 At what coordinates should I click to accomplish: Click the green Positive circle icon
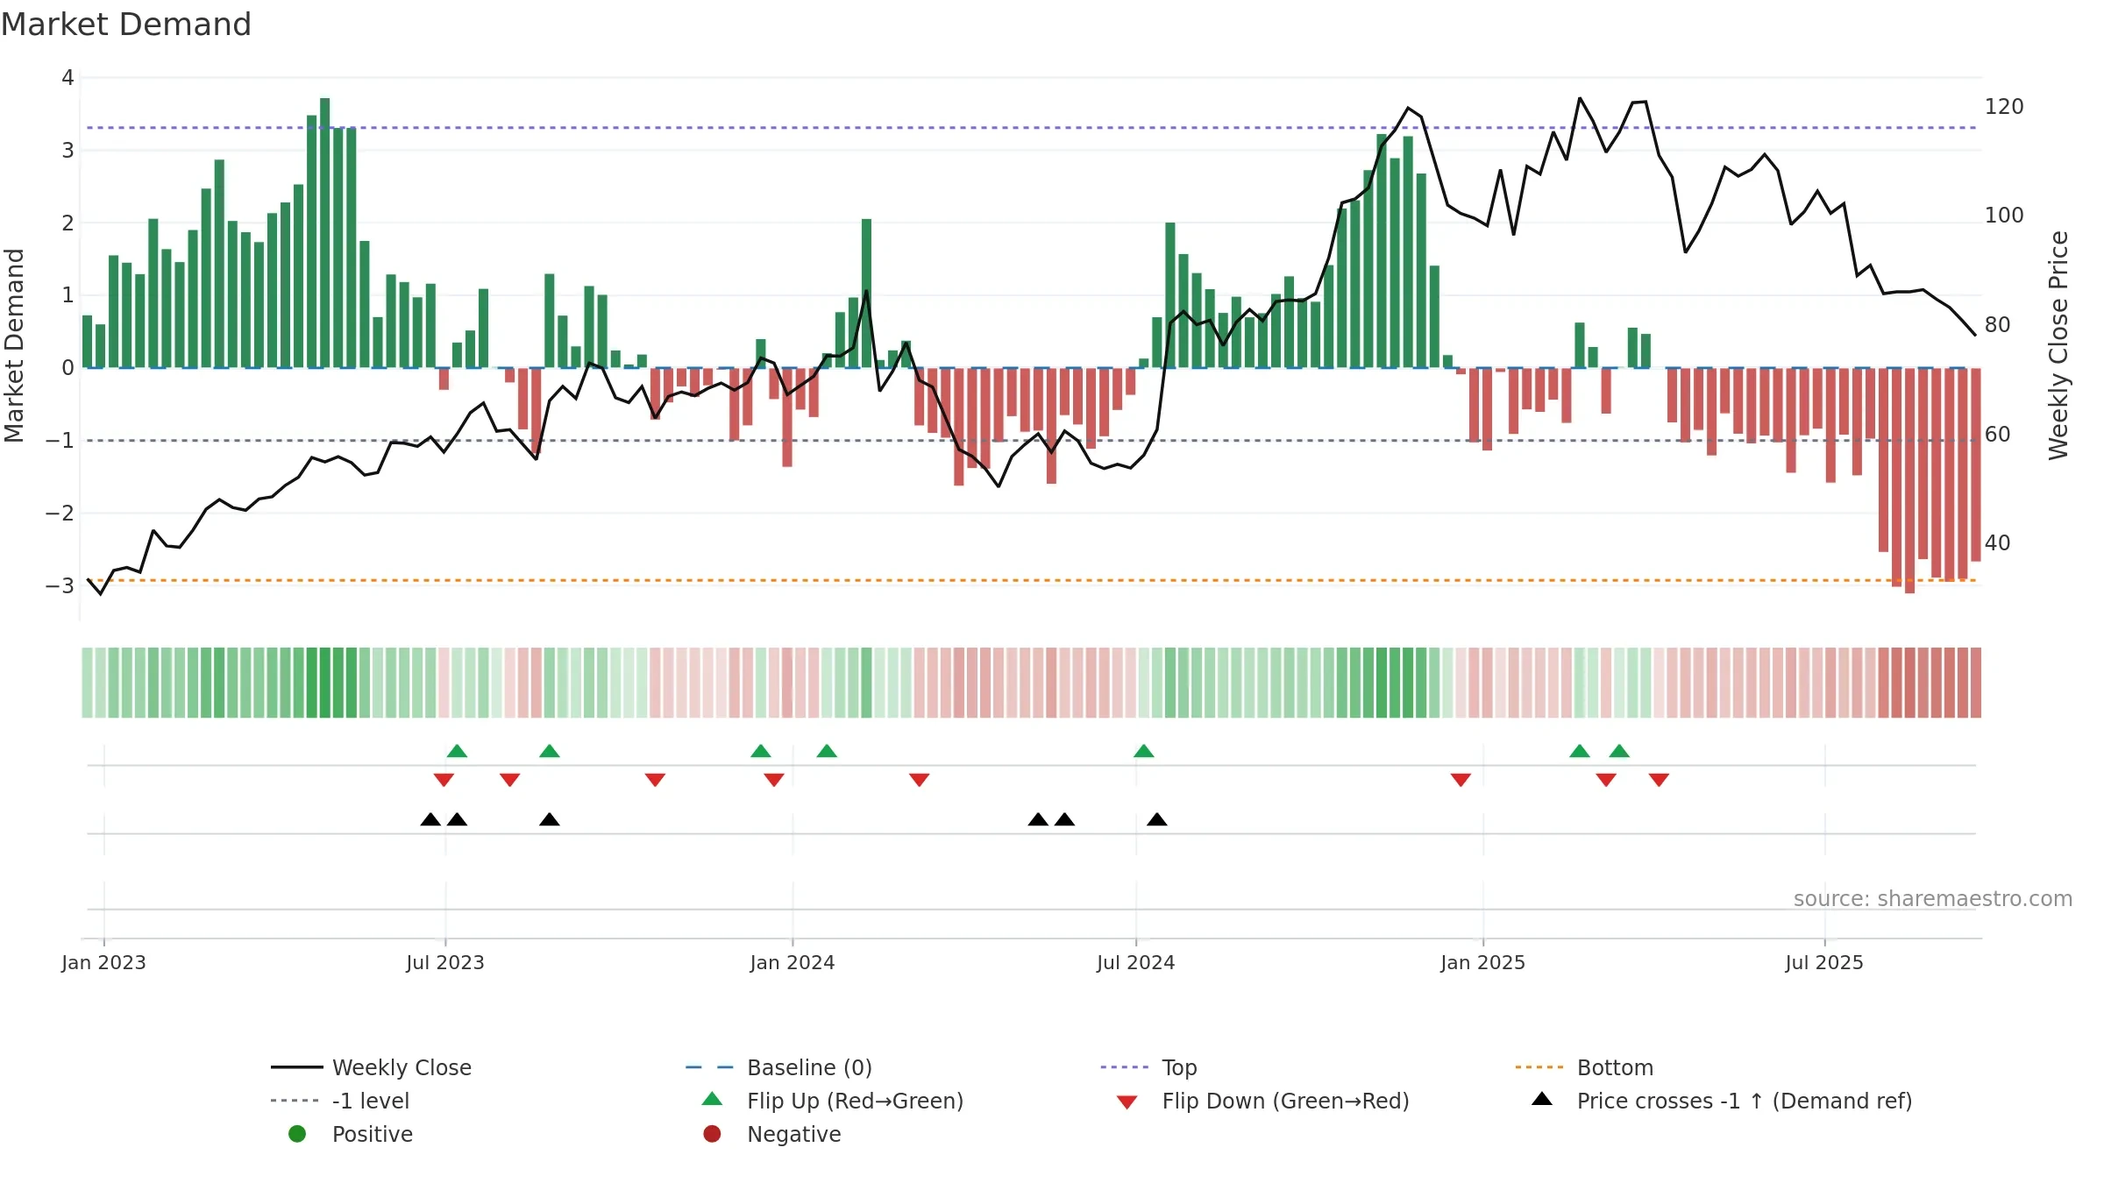(297, 1134)
